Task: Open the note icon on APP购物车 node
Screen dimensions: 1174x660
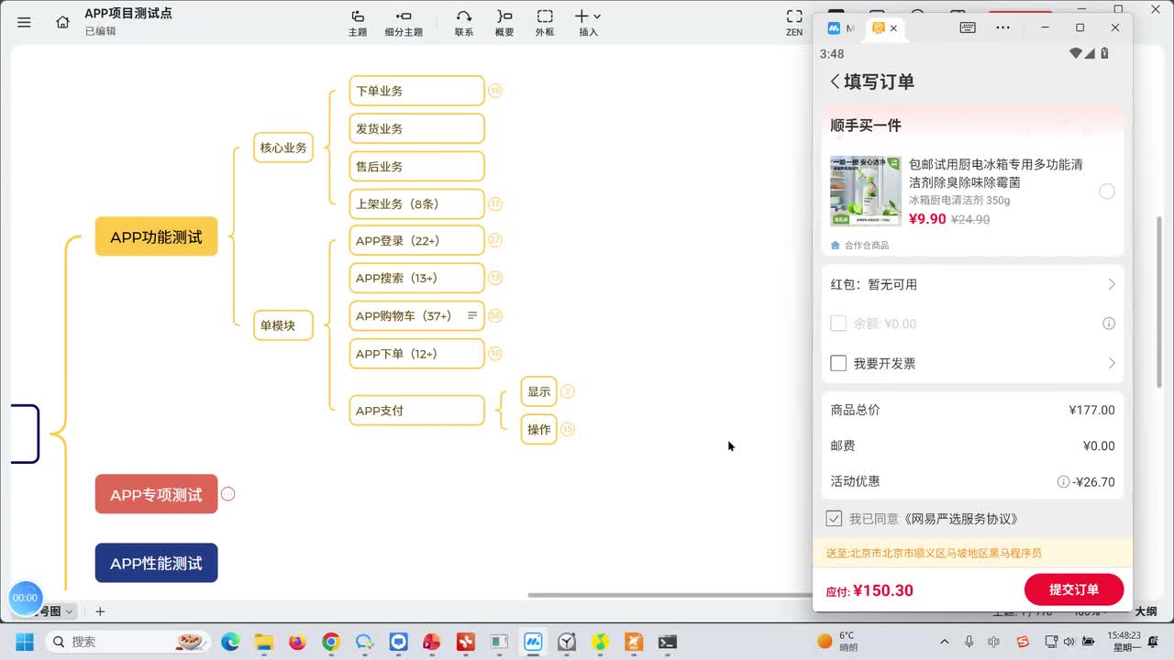Action: 472,315
